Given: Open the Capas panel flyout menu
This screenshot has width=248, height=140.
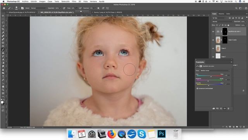Looking at the screenshot, I should (246, 14).
